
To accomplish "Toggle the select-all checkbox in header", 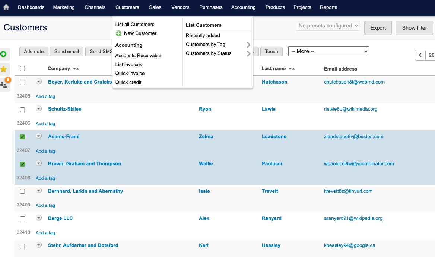I will click(x=22, y=68).
